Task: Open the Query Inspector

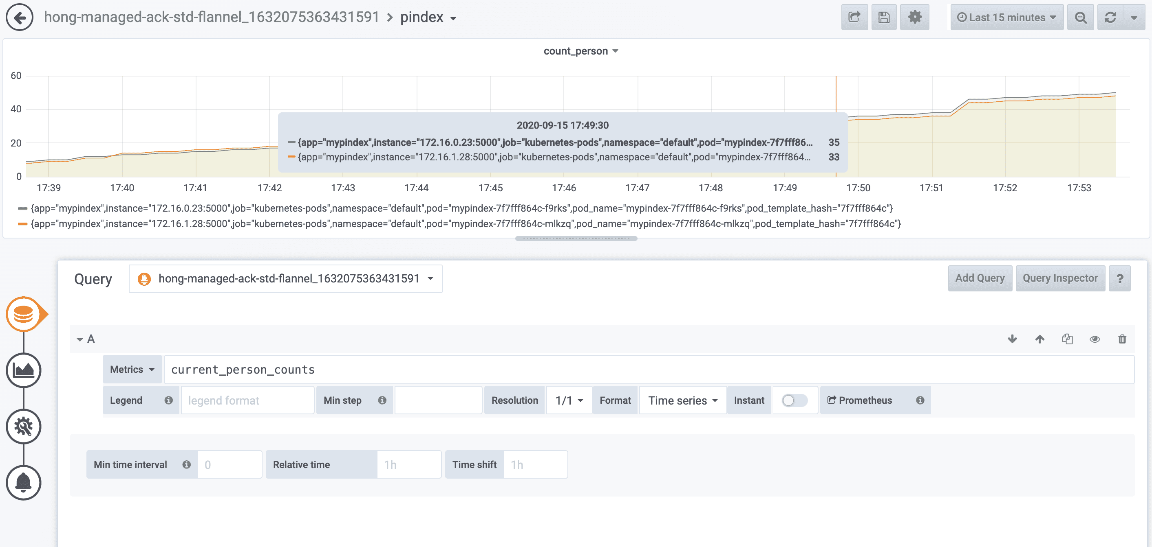Action: pos(1060,278)
